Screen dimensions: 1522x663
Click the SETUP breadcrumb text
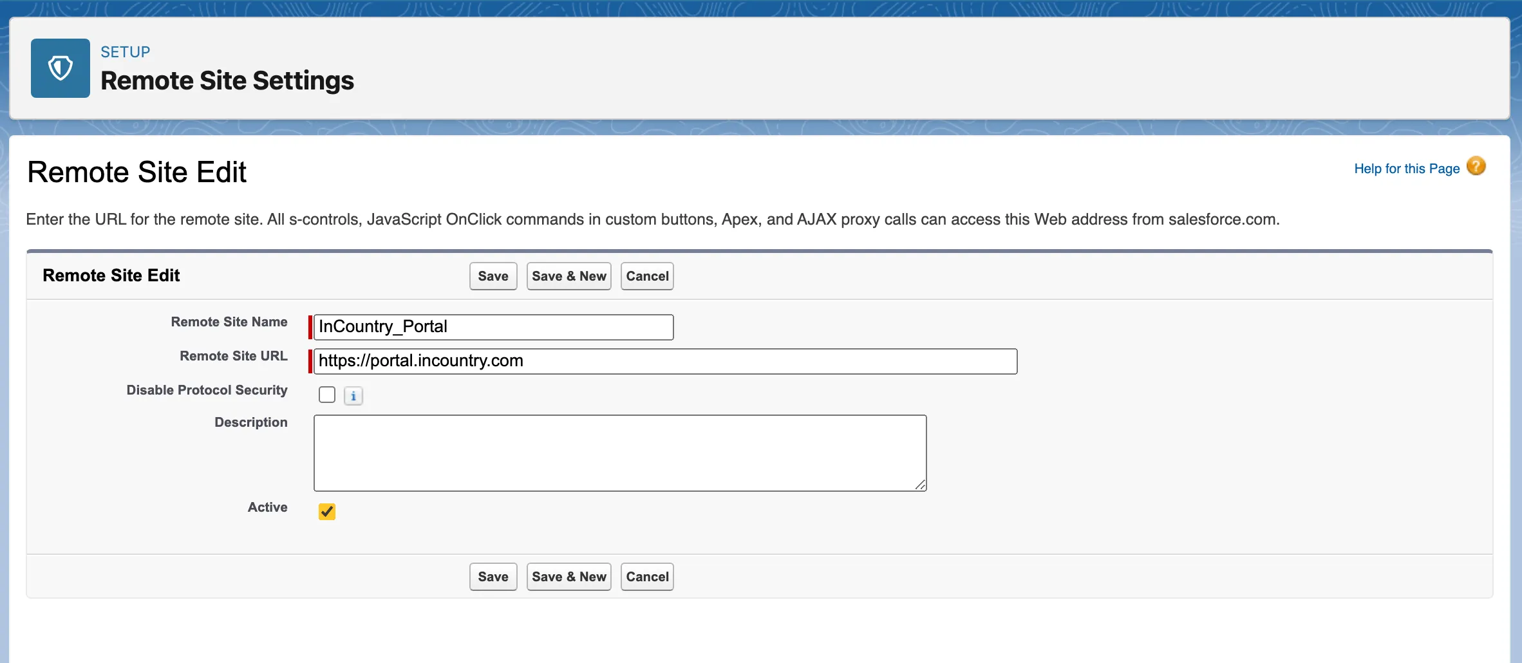126,52
